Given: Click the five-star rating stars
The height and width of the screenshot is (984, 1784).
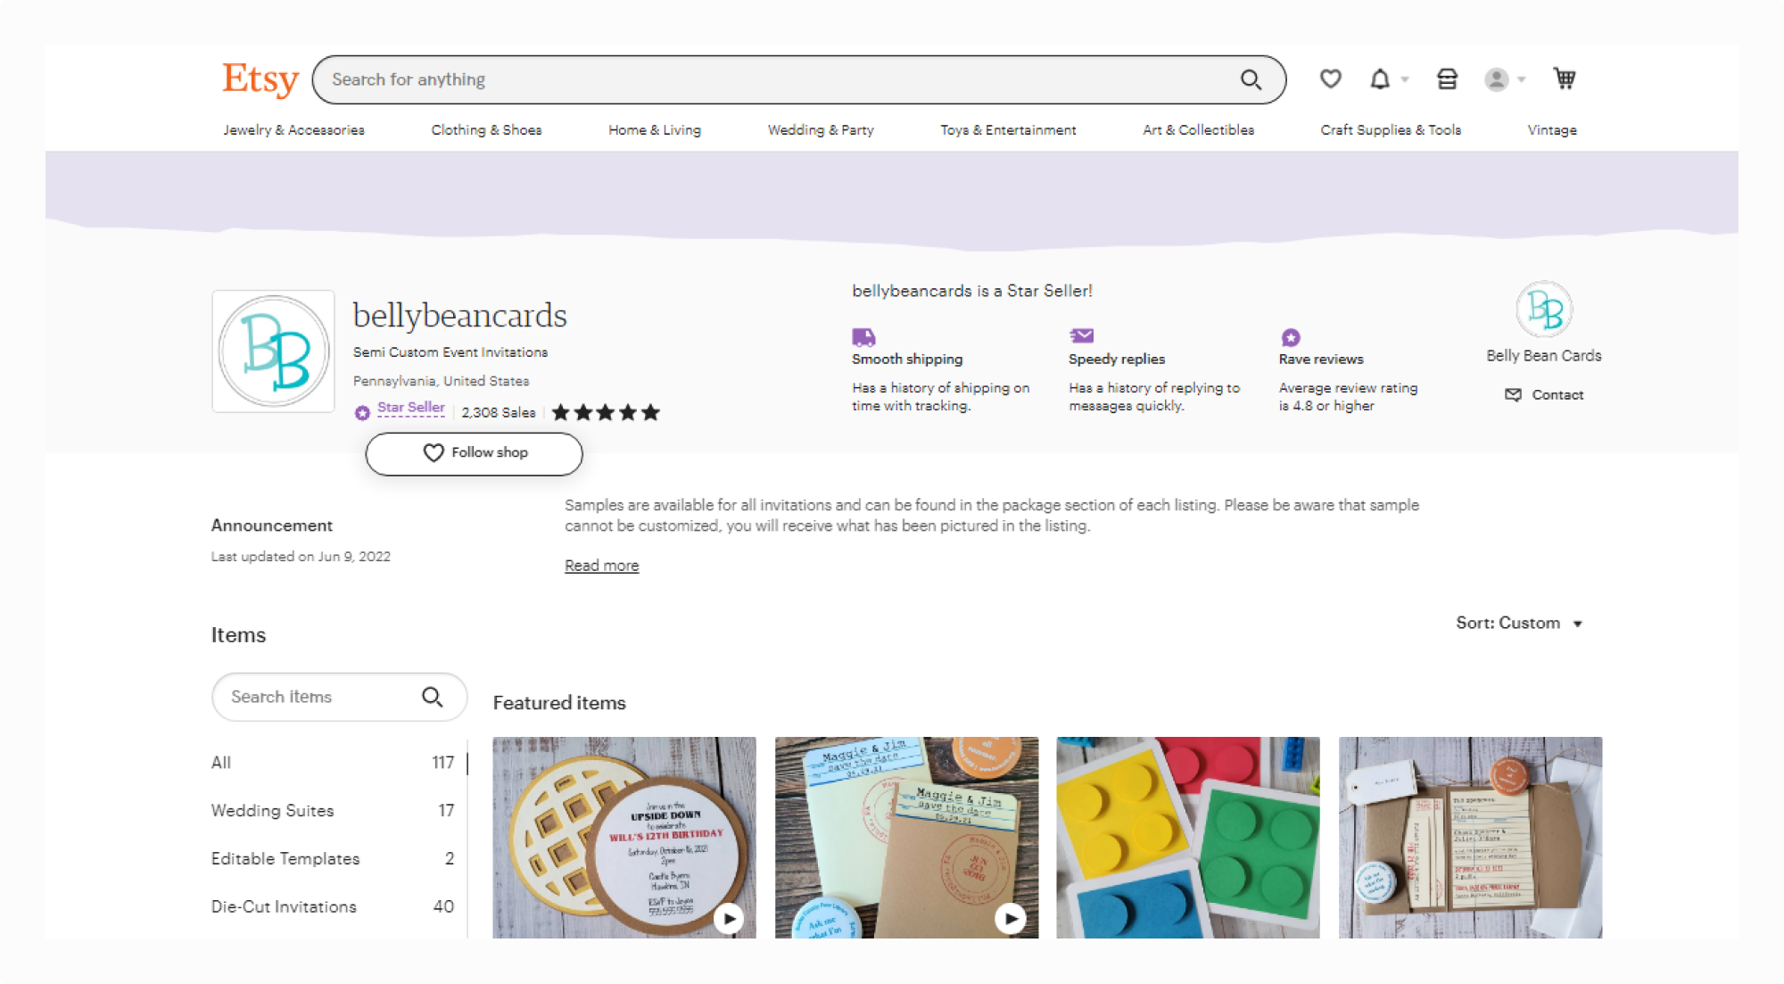Looking at the screenshot, I should tap(606, 412).
